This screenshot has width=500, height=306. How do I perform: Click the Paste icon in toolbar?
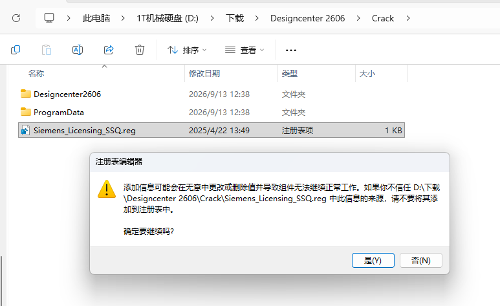tap(47, 50)
